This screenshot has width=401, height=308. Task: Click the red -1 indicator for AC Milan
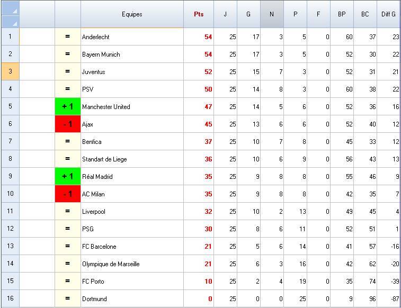tap(67, 194)
